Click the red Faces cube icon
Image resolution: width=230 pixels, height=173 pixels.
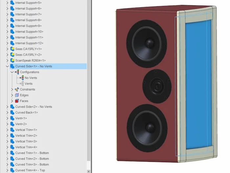pos(17,101)
